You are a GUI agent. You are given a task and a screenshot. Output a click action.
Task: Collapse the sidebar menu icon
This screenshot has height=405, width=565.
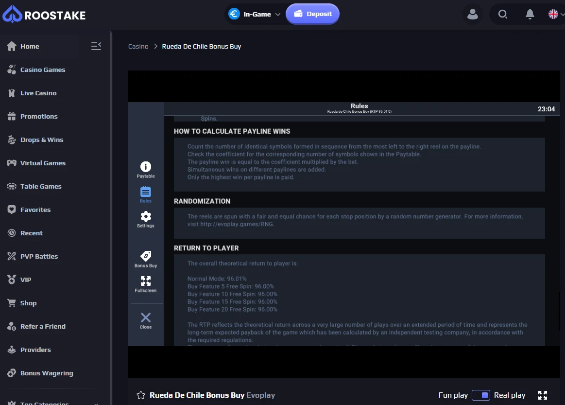click(x=96, y=46)
